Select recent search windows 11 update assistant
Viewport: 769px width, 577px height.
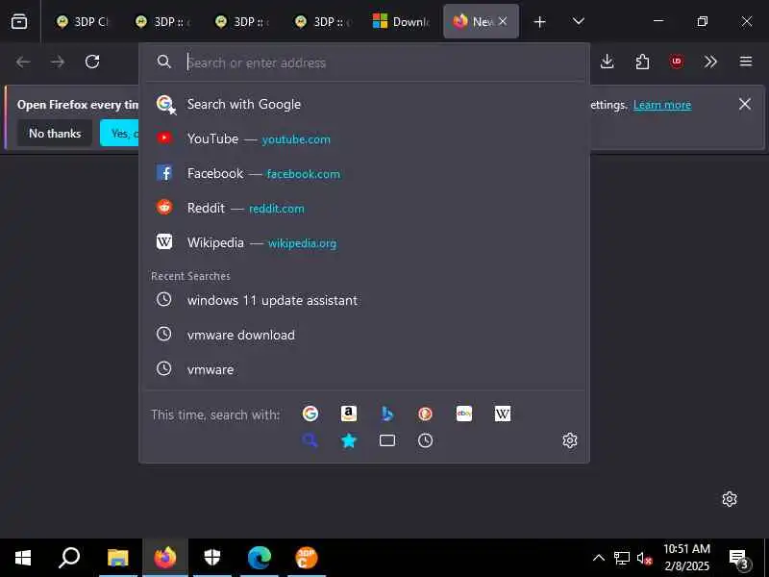[364, 300]
